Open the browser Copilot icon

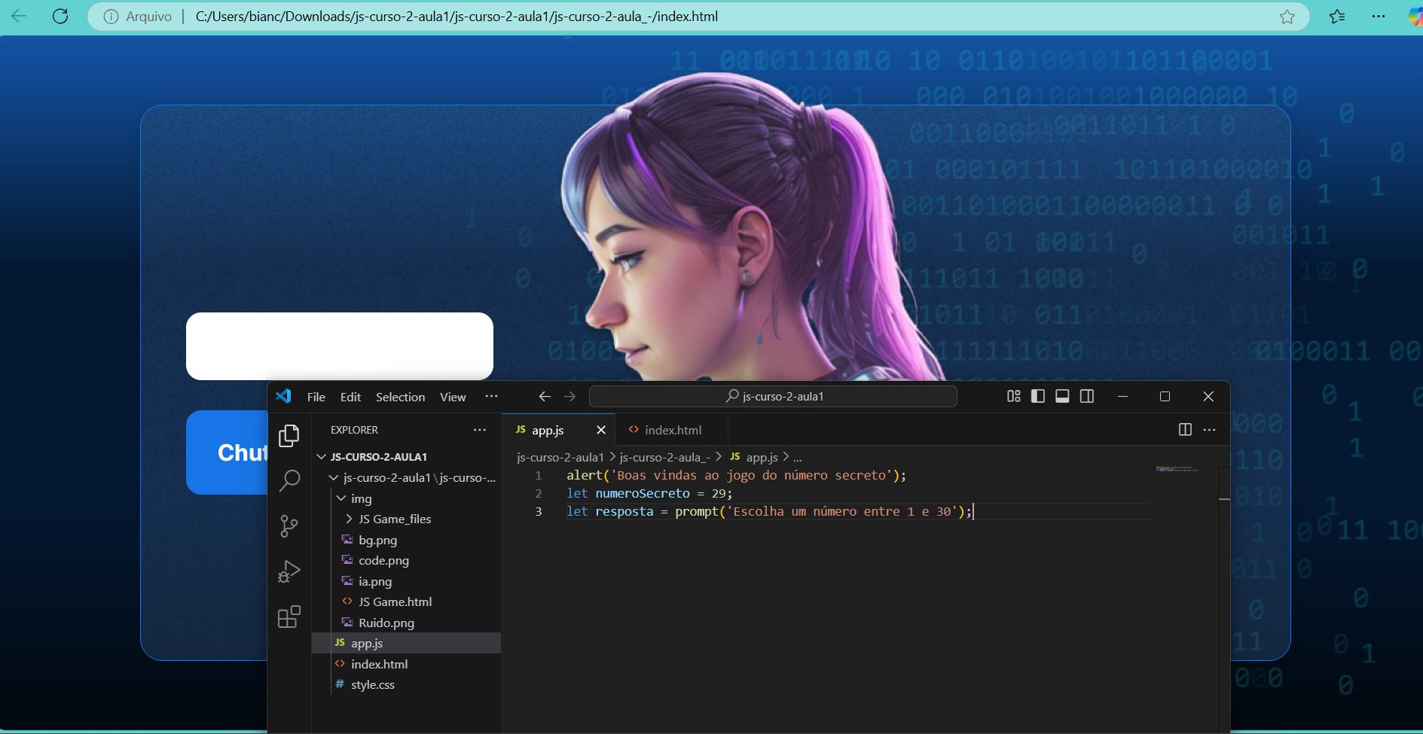point(1415,17)
